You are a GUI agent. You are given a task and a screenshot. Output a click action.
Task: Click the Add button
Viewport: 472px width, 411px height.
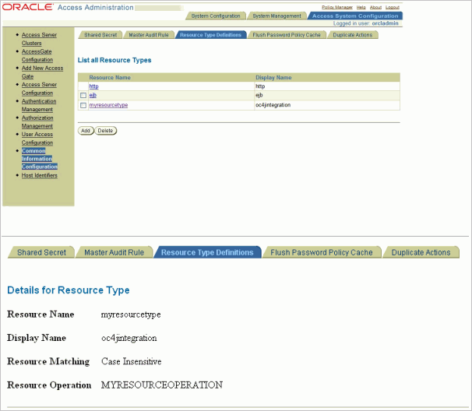(86, 131)
